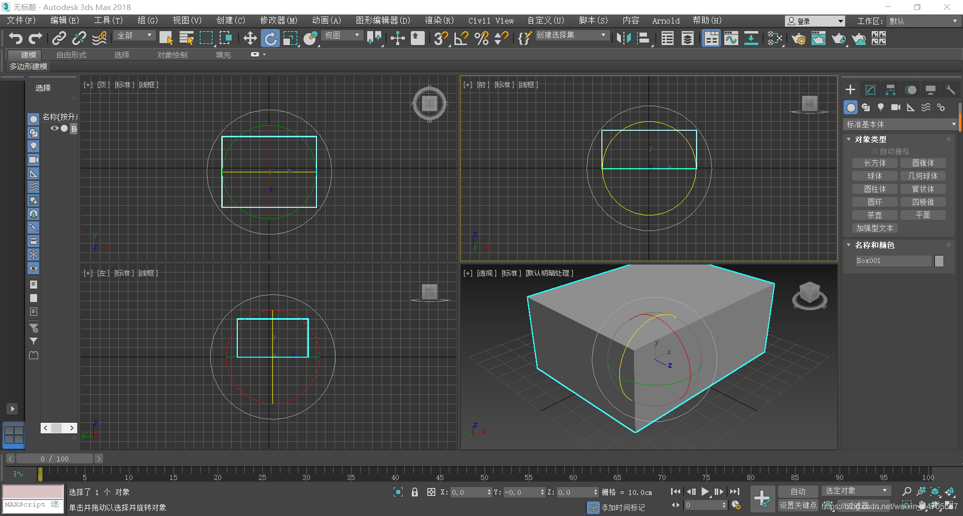963x516 pixels.
Task: Click the 圆柱体 primitive button
Action: point(875,189)
